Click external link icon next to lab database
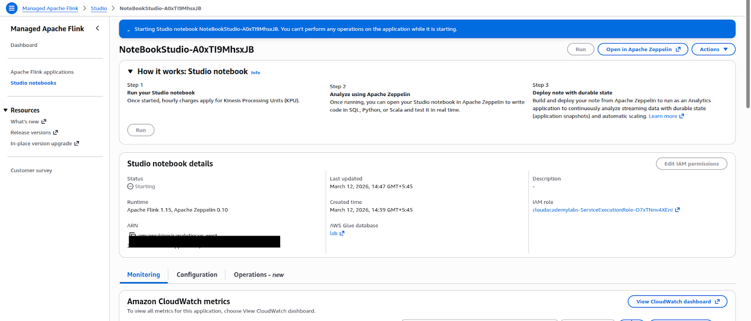The width and height of the screenshot is (751, 321). pos(342,233)
